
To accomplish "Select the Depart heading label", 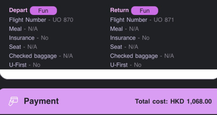I will 18,10.
